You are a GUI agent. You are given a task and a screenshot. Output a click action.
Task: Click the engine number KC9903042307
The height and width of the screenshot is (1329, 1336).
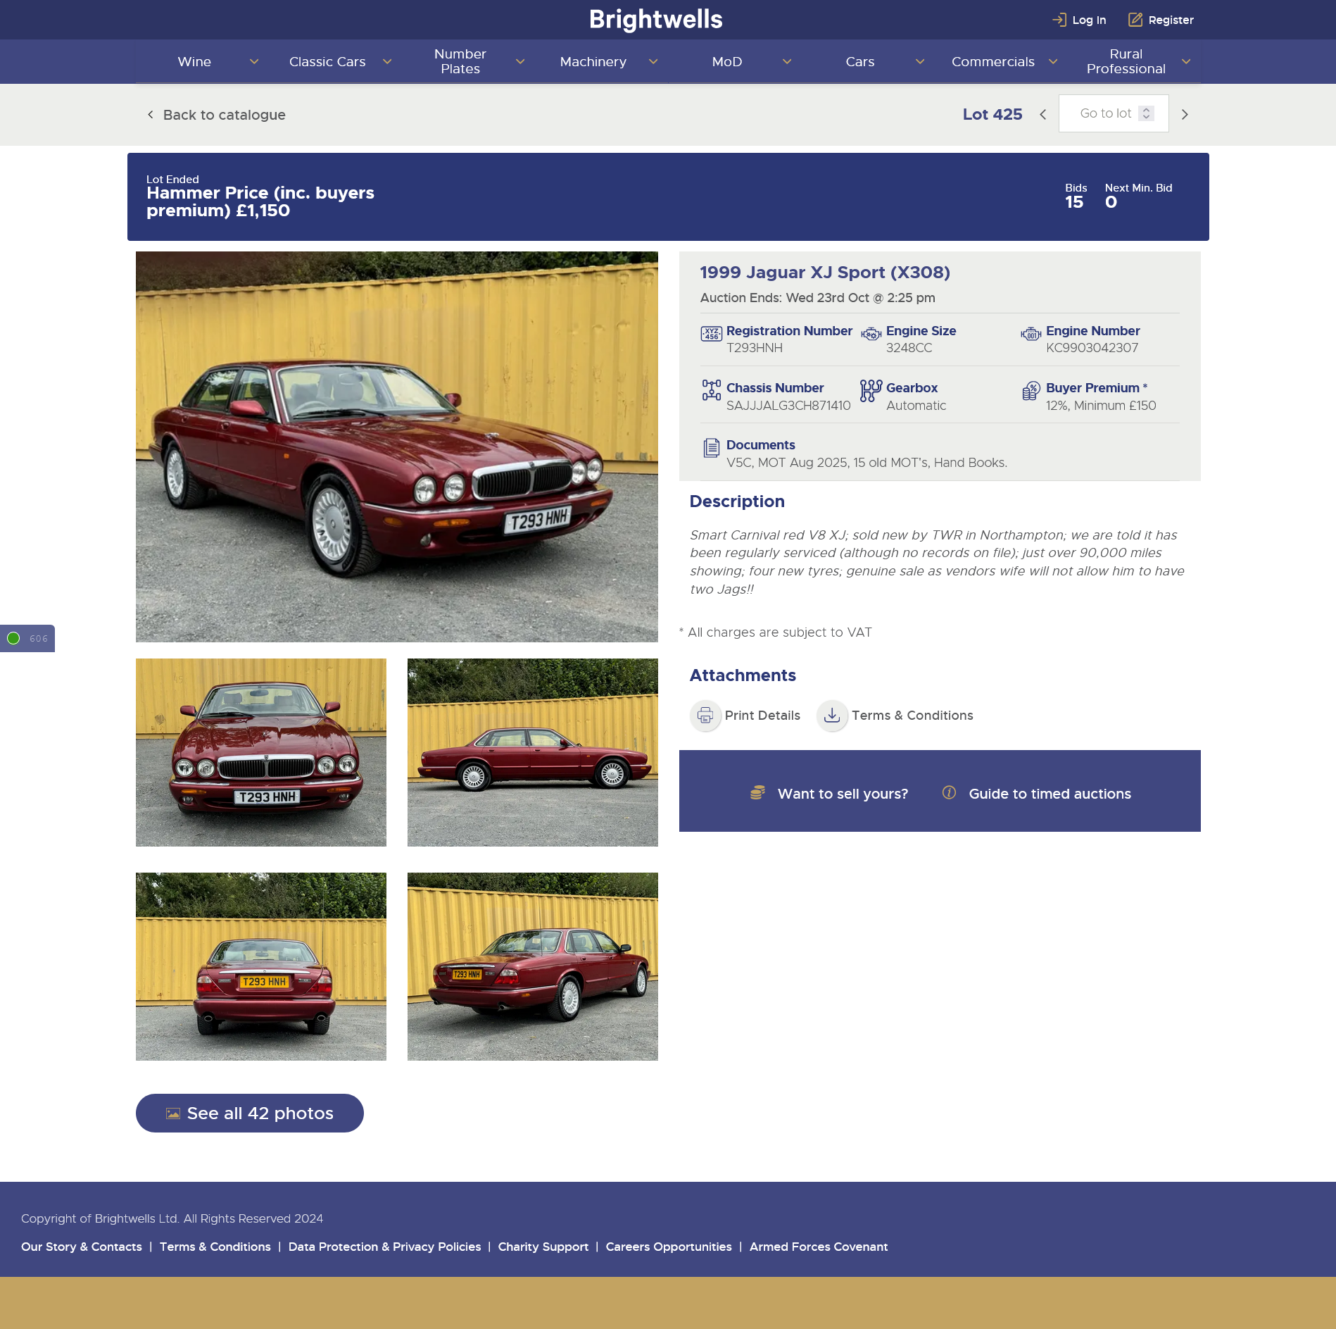[1092, 348]
